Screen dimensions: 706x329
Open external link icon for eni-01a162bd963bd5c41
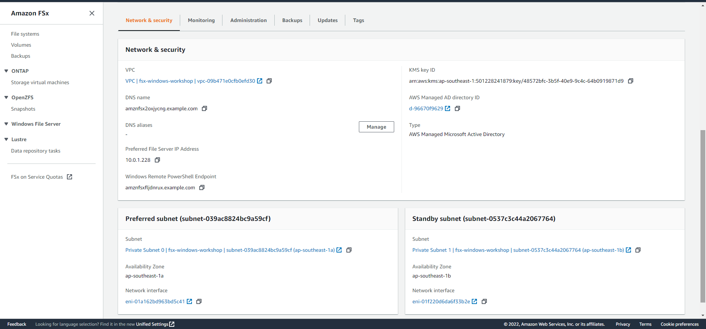tap(189, 301)
